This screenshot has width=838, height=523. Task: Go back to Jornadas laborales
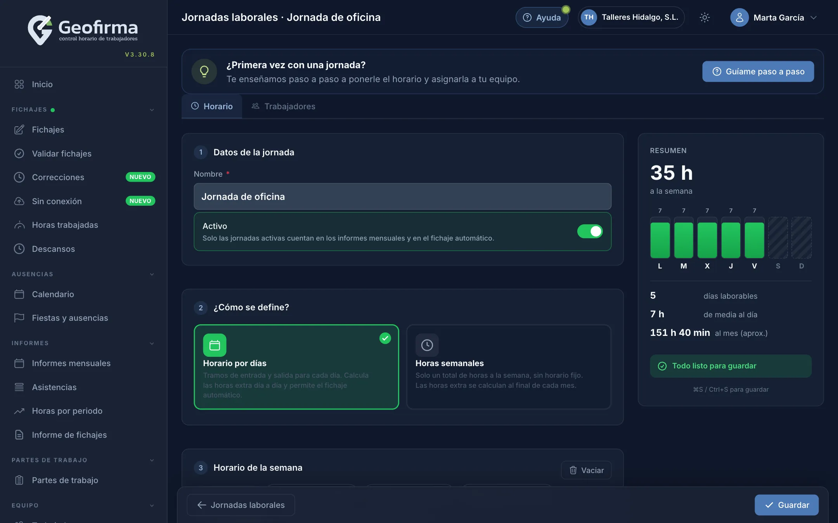tap(241, 505)
